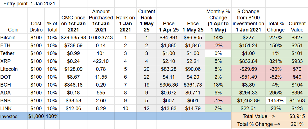Click BNB's total change 1458% cell

coord(276,100)
